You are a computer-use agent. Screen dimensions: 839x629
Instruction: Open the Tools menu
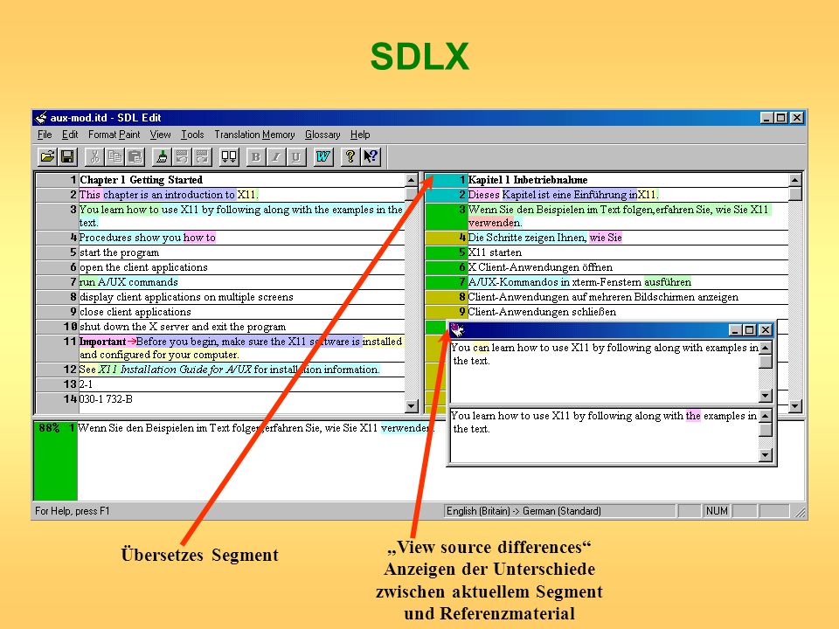(192, 135)
